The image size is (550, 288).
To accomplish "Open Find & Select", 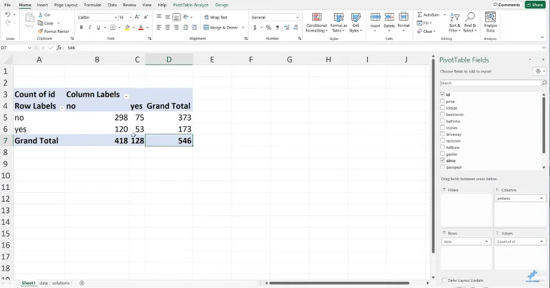I will tap(470, 23).
